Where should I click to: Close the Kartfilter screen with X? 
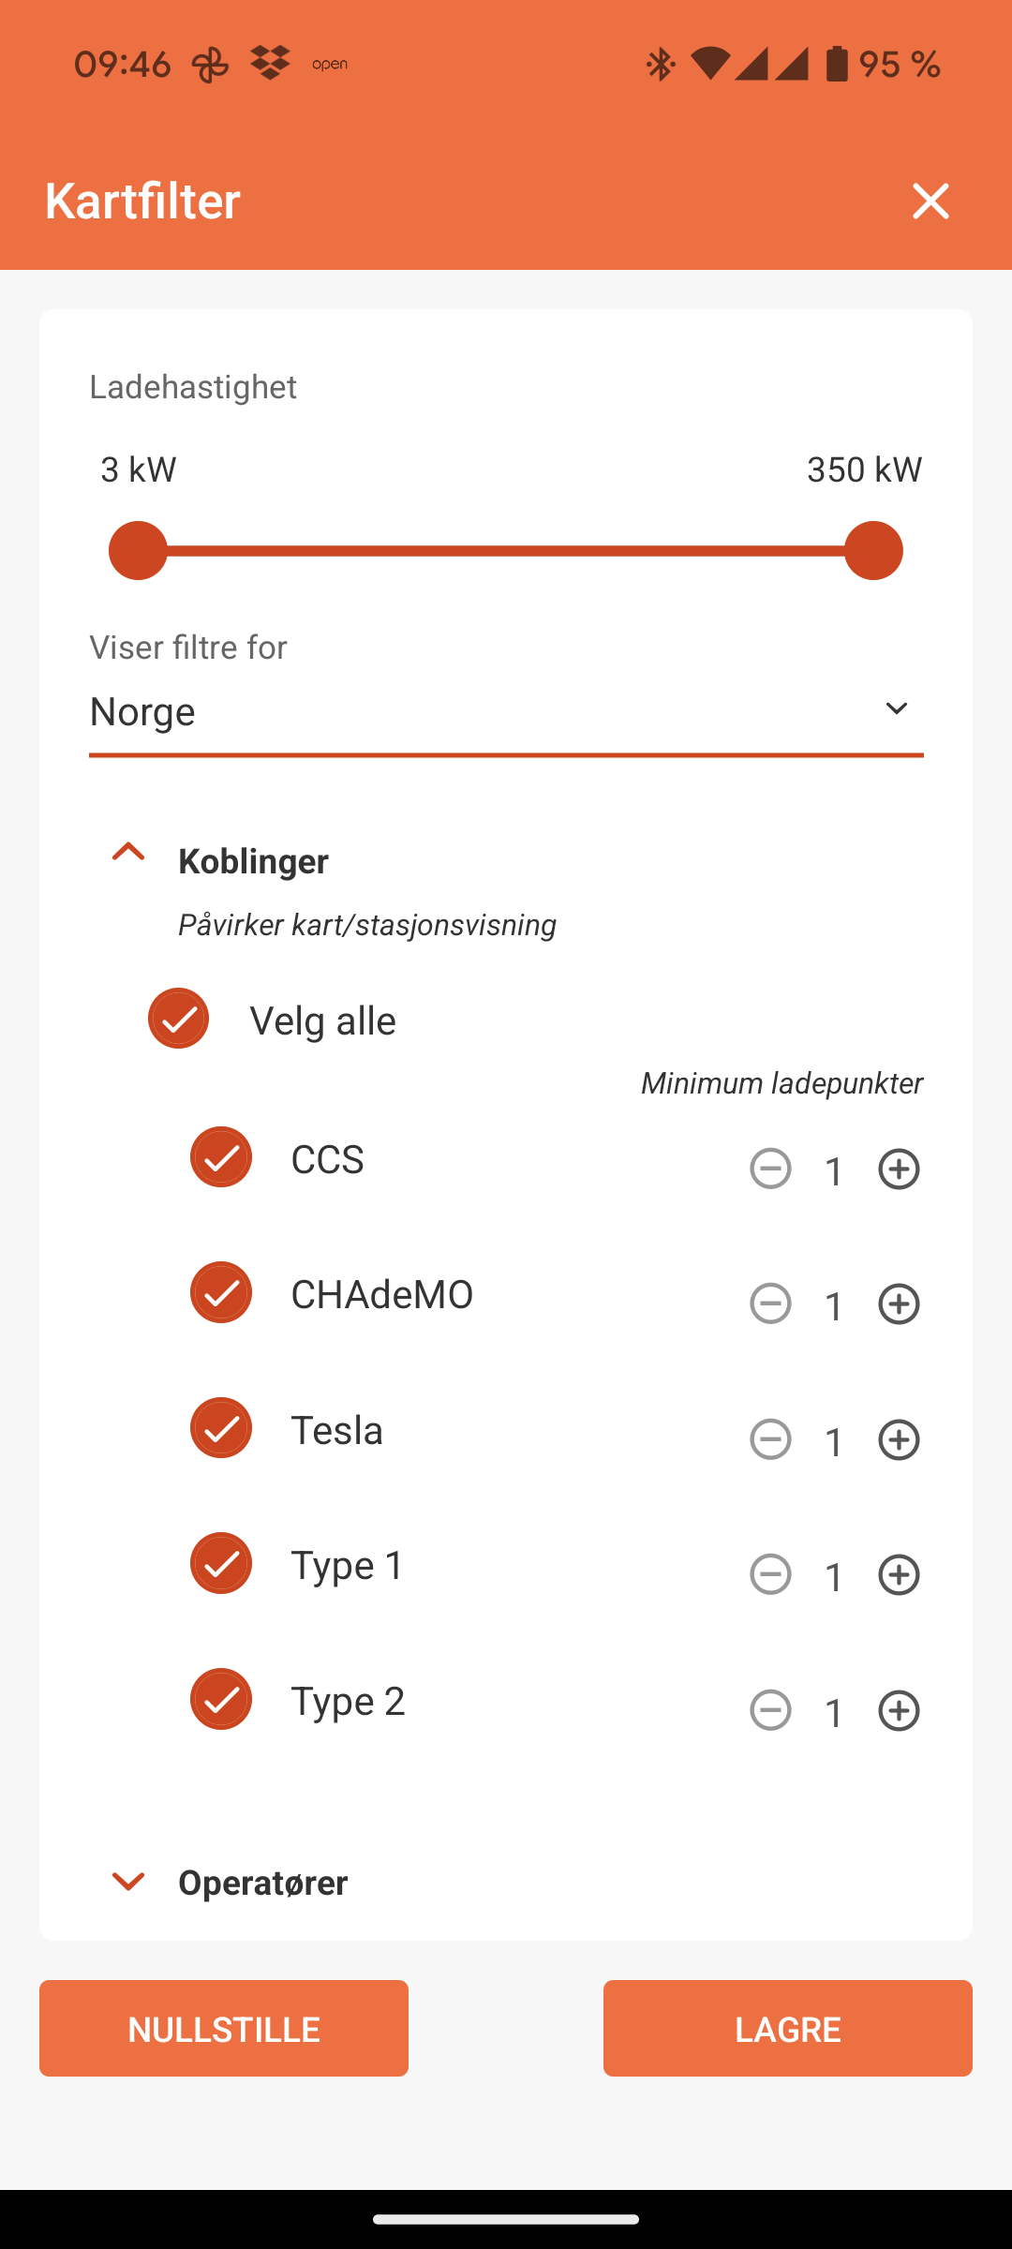click(x=930, y=201)
